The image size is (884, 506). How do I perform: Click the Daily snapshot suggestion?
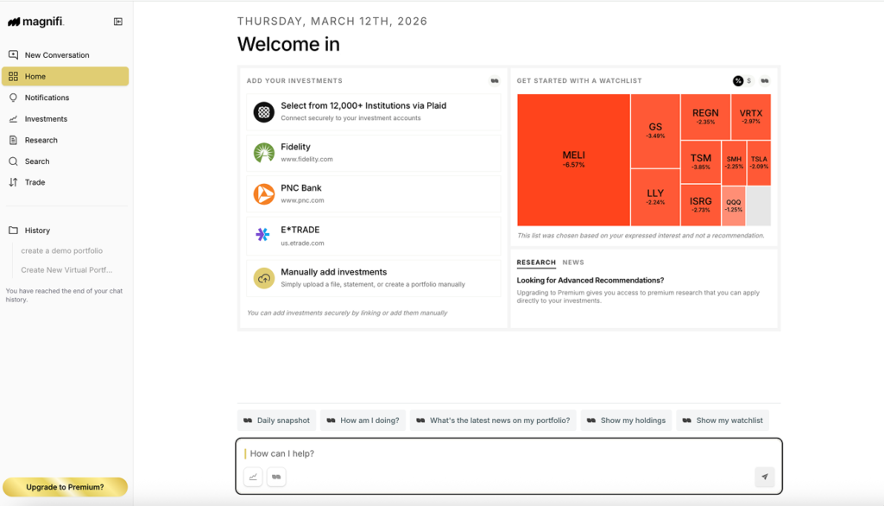(276, 421)
